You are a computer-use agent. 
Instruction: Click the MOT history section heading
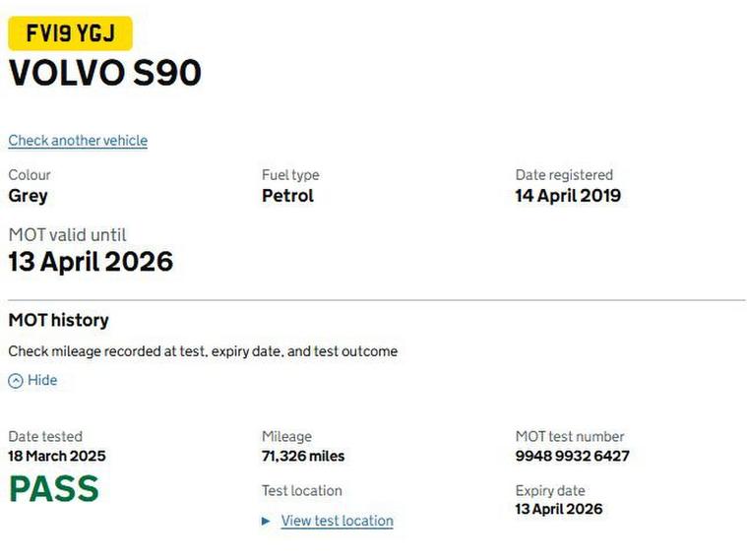pos(59,321)
